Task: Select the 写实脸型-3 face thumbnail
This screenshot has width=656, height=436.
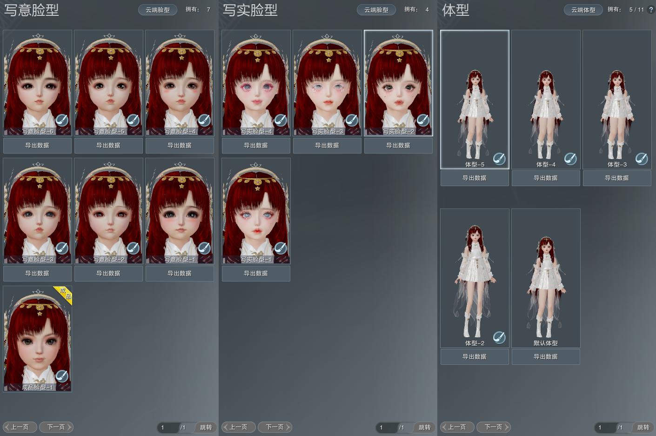Action: (x=327, y=83)
